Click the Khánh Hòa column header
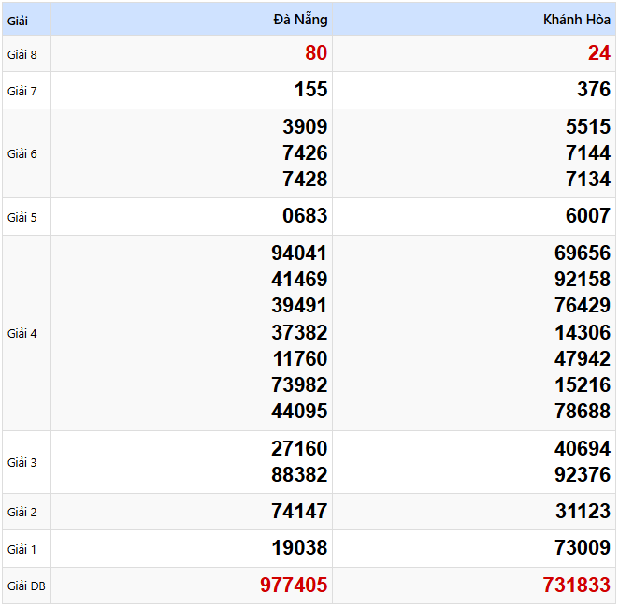Viewport: 619px width, 608px height. pos(576,20)
